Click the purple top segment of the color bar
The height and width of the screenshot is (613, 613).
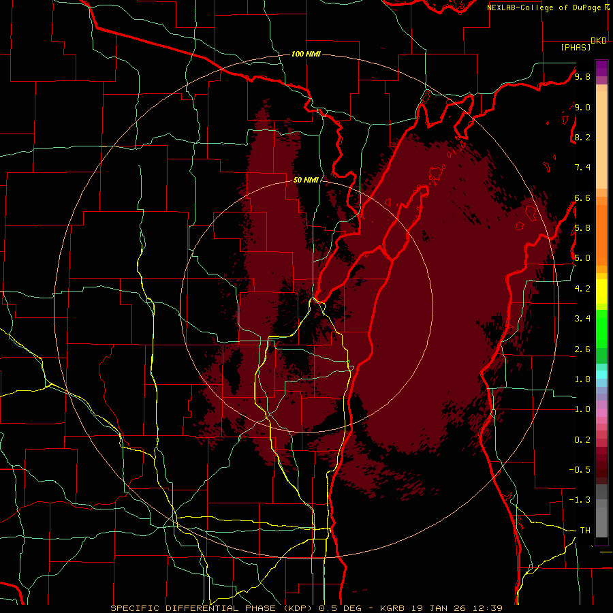[601, 68]
